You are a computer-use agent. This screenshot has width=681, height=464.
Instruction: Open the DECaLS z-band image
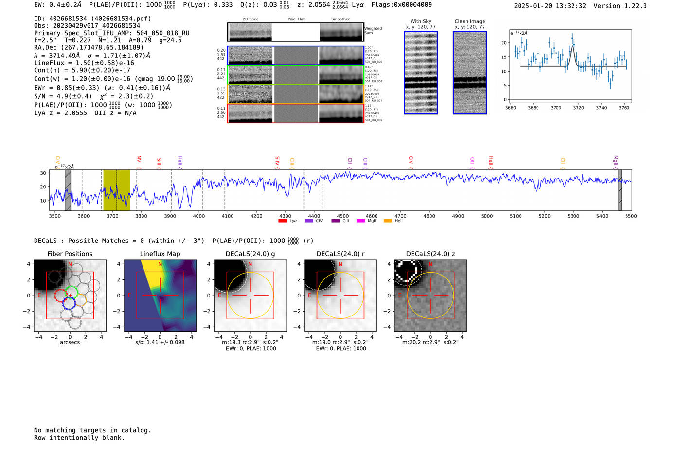430,296
